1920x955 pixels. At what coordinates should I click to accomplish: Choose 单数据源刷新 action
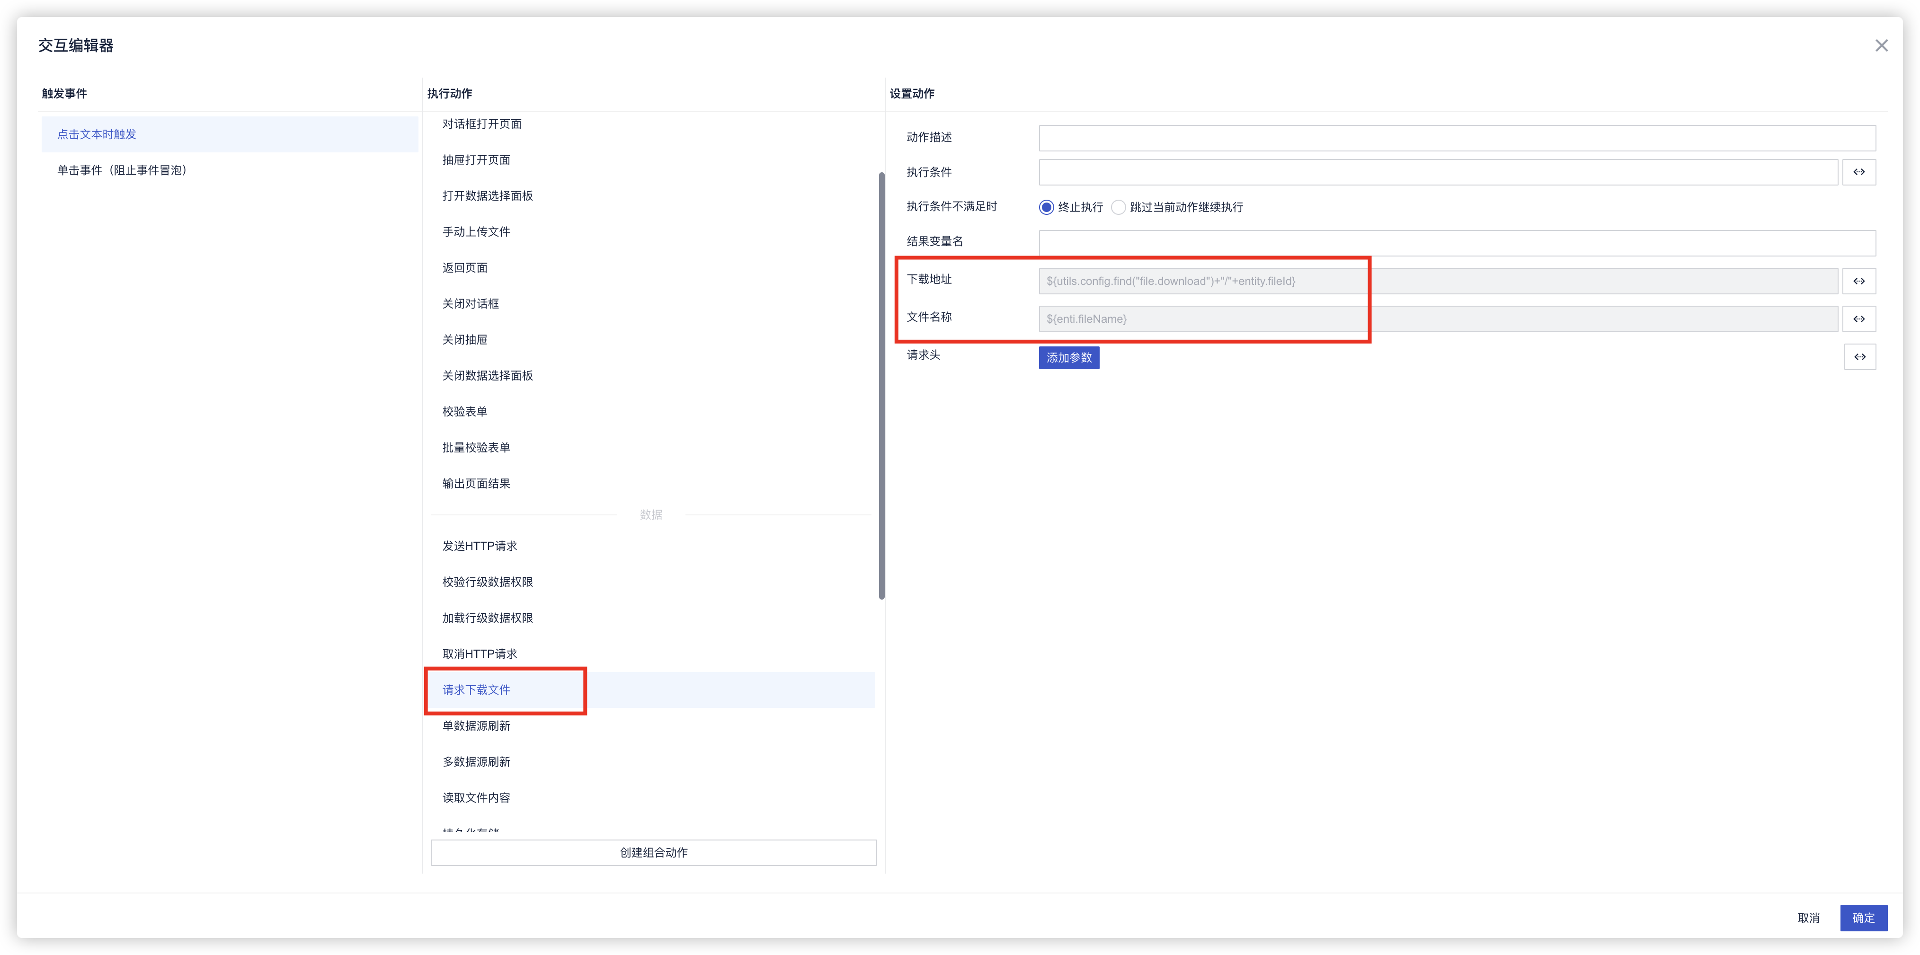[476, 725]
